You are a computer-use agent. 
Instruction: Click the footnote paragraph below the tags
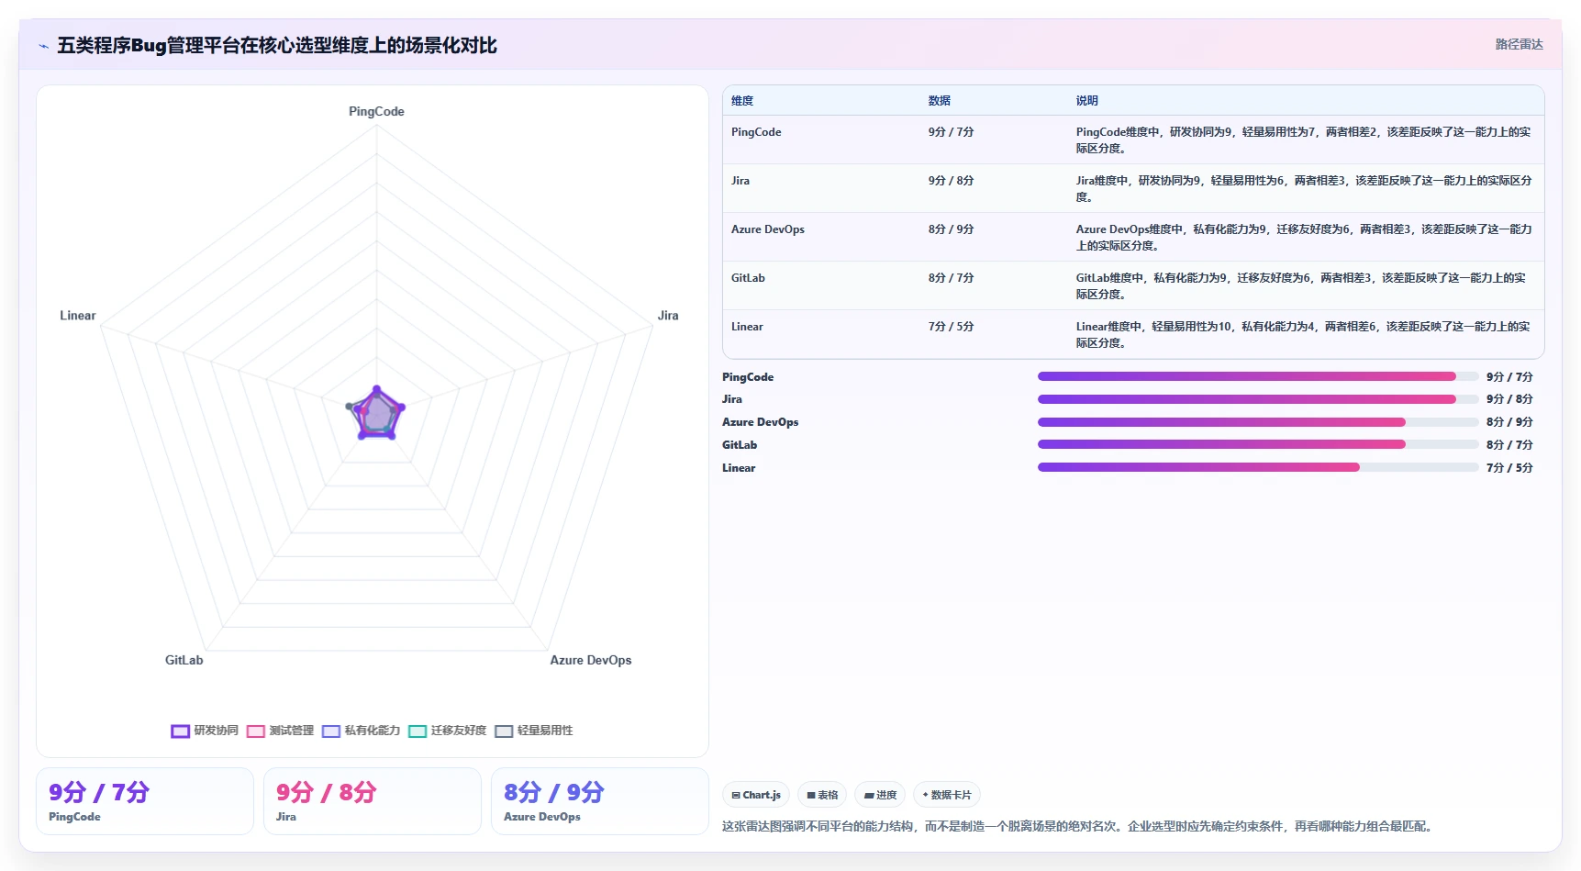(1079, 826)
